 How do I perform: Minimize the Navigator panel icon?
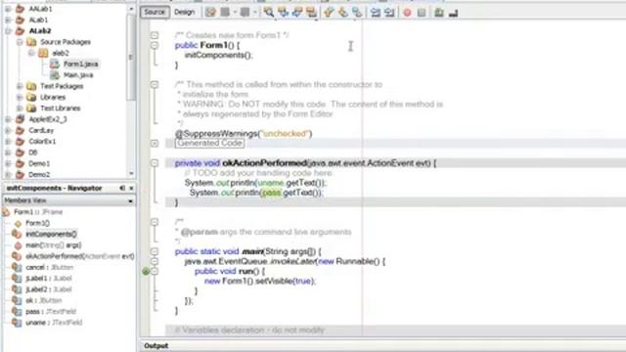122,188
